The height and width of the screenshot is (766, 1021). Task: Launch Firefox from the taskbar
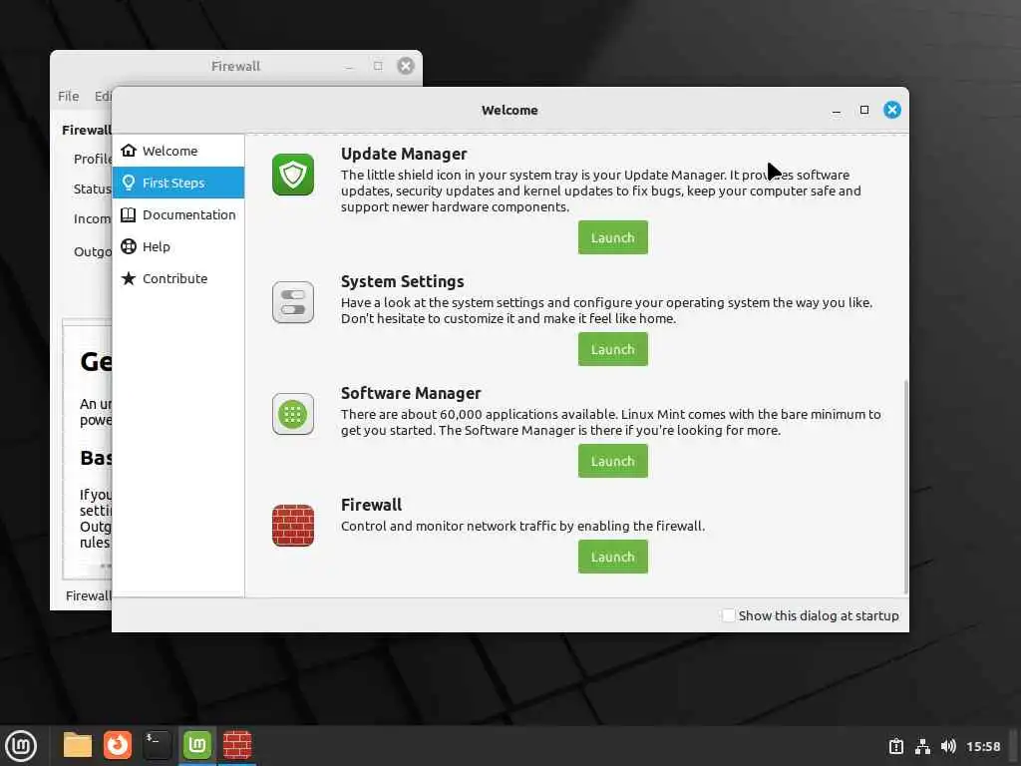click(118, 745)
